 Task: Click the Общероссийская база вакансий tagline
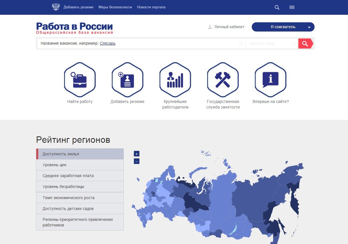tap(74, 33)
